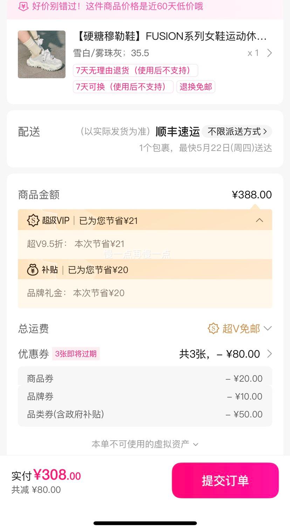Screen dimensions: 290x531
Task: Open product details via right arrow
Action: pos(269,53)
